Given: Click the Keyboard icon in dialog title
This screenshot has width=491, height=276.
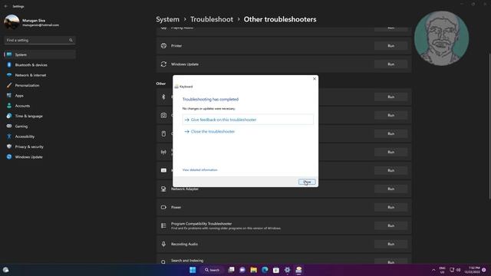Looking at the screenshot, I should click(176, 87).
